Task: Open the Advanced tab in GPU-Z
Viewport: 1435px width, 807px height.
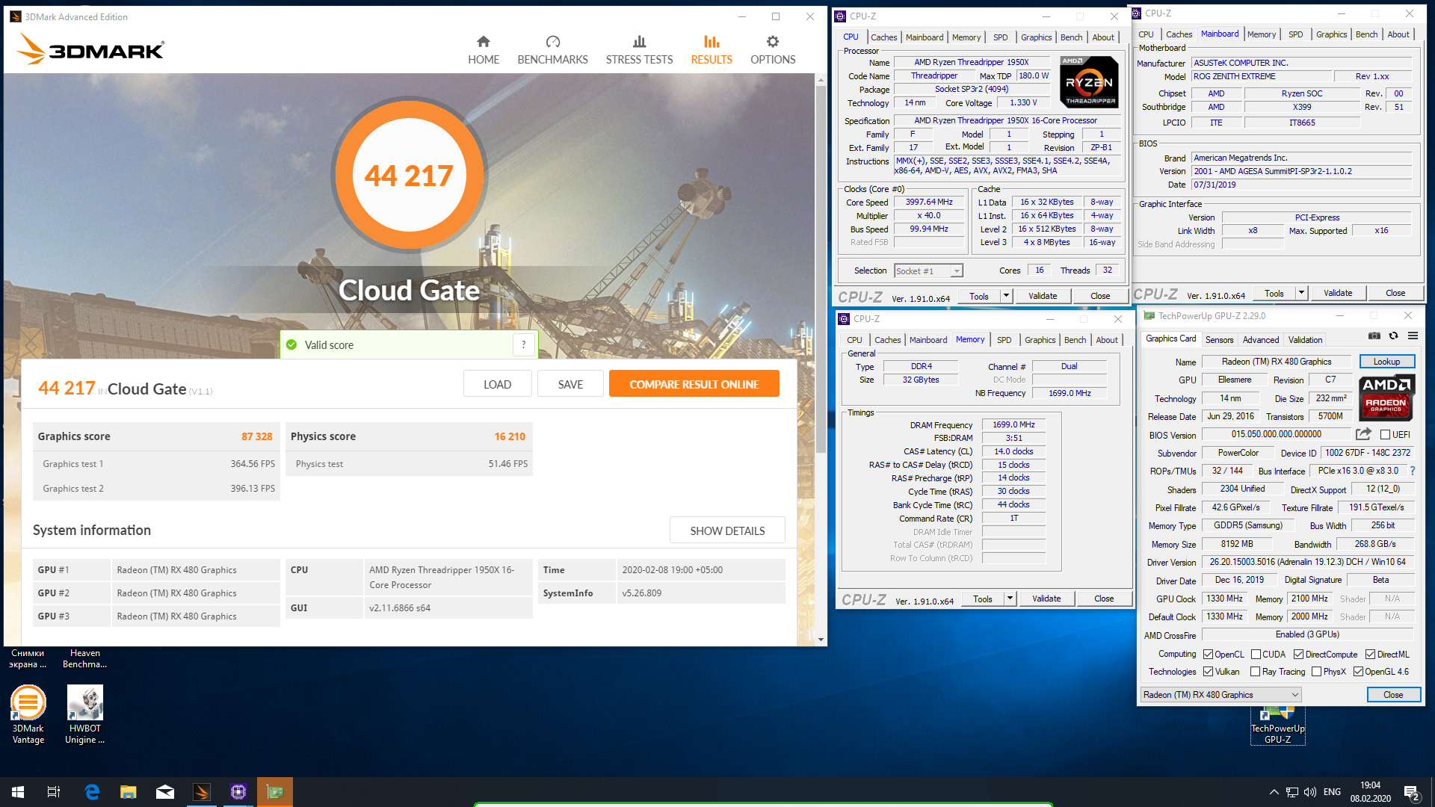Action: pos(1261,340)
